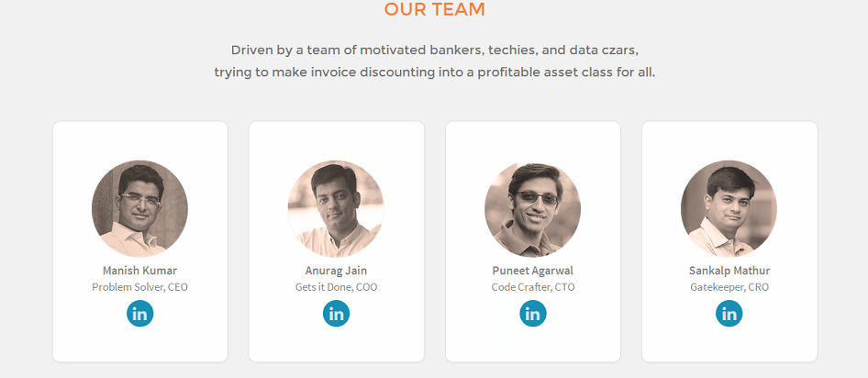This screenshot has width=868, height=378.
Task: Click the Puneet Agarwal name label
Action: [532, 271]
